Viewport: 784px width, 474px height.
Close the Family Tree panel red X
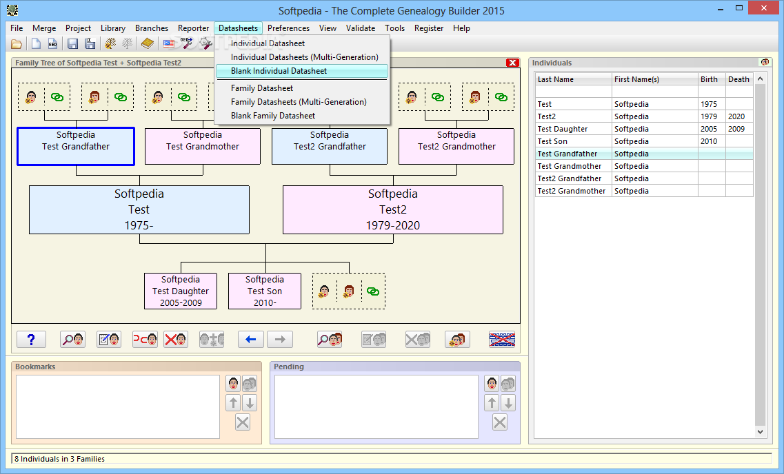[512, 63]
